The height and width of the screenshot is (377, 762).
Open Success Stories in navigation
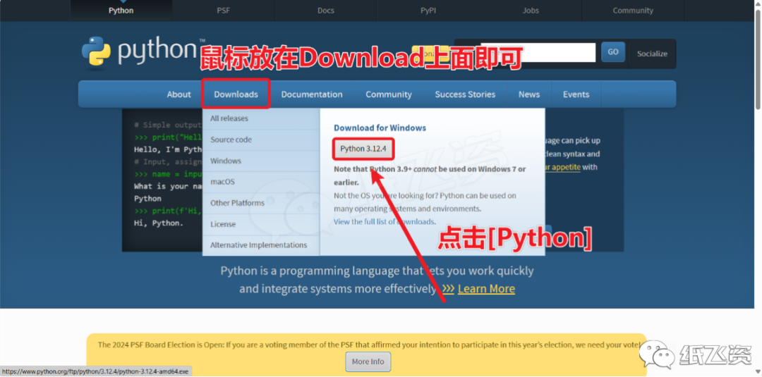(465, 94)
